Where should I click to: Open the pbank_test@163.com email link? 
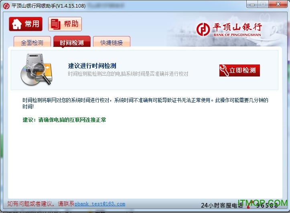(x=100, y=204)
